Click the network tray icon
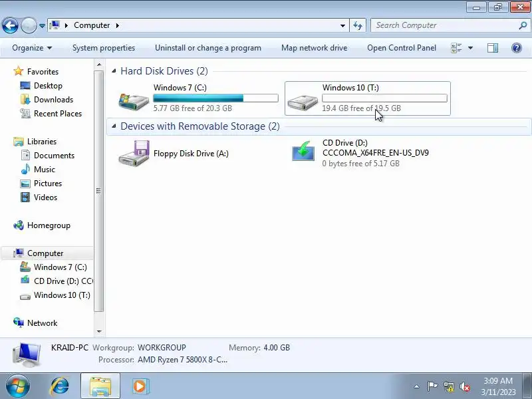The image size is (532, 399). (448, 386)
